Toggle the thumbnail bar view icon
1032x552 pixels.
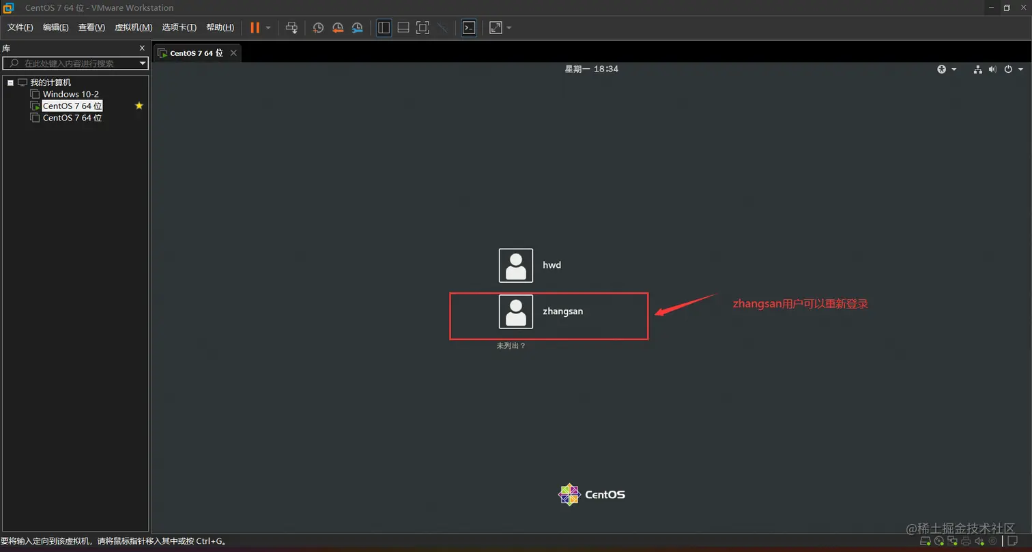pos(403,27)
